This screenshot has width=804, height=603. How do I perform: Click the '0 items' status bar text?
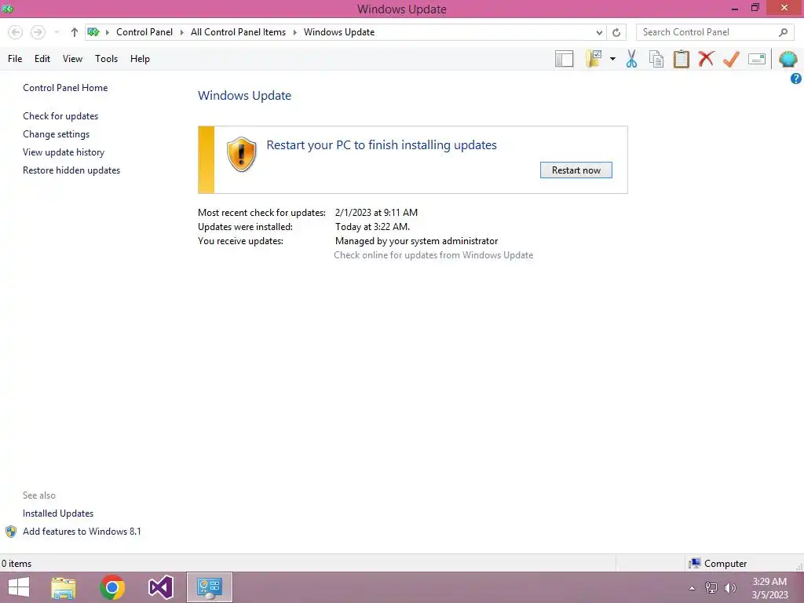pos(17,564)
